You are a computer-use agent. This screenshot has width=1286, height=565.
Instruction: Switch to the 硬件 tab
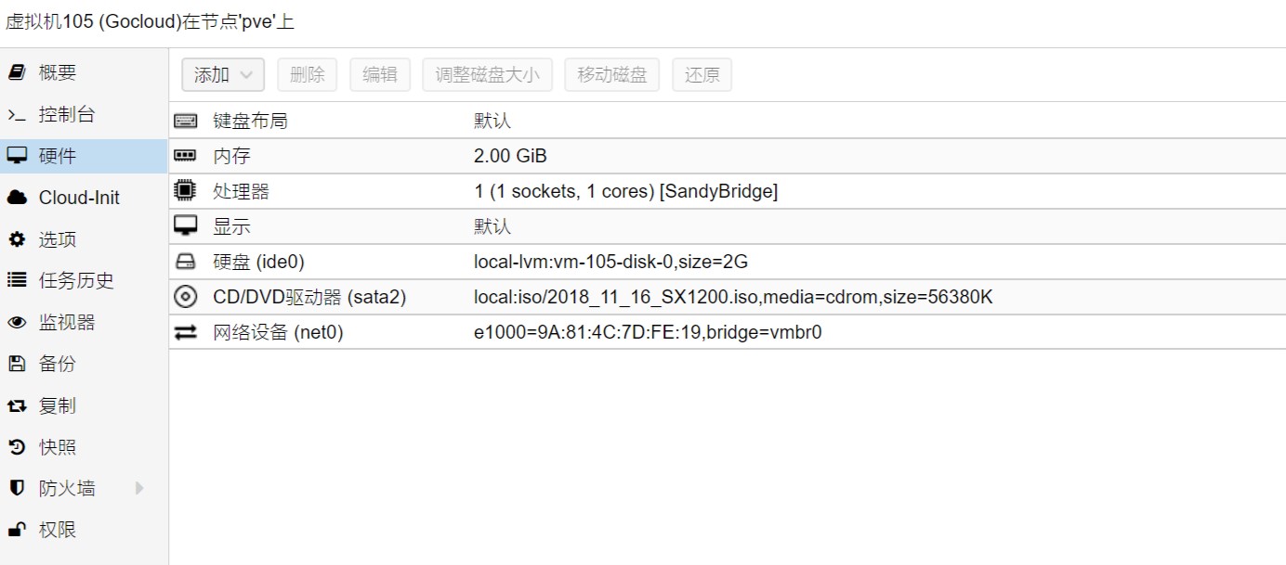click(84, 156)
